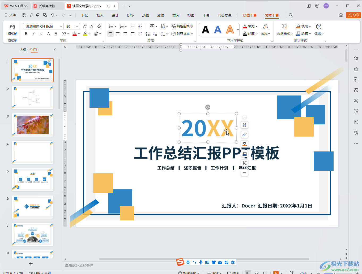This screenshot has width=362, height=274.
Task: Toggle Bold formatting
Action: tap(26, 34)
